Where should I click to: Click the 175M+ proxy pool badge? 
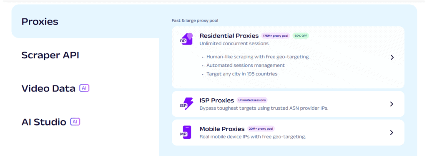coord(276,36)
